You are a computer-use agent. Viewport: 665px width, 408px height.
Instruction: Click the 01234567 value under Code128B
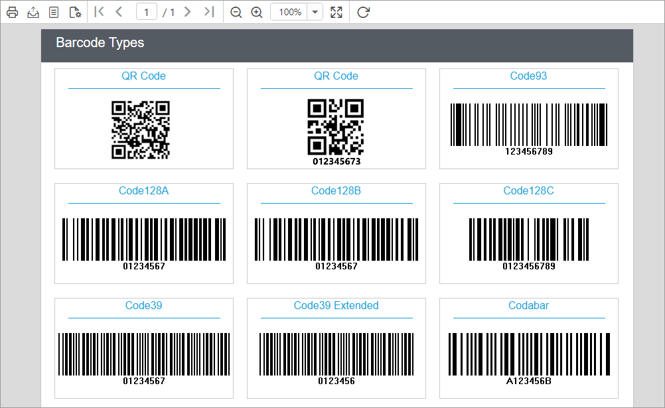(x=336, y=266)
